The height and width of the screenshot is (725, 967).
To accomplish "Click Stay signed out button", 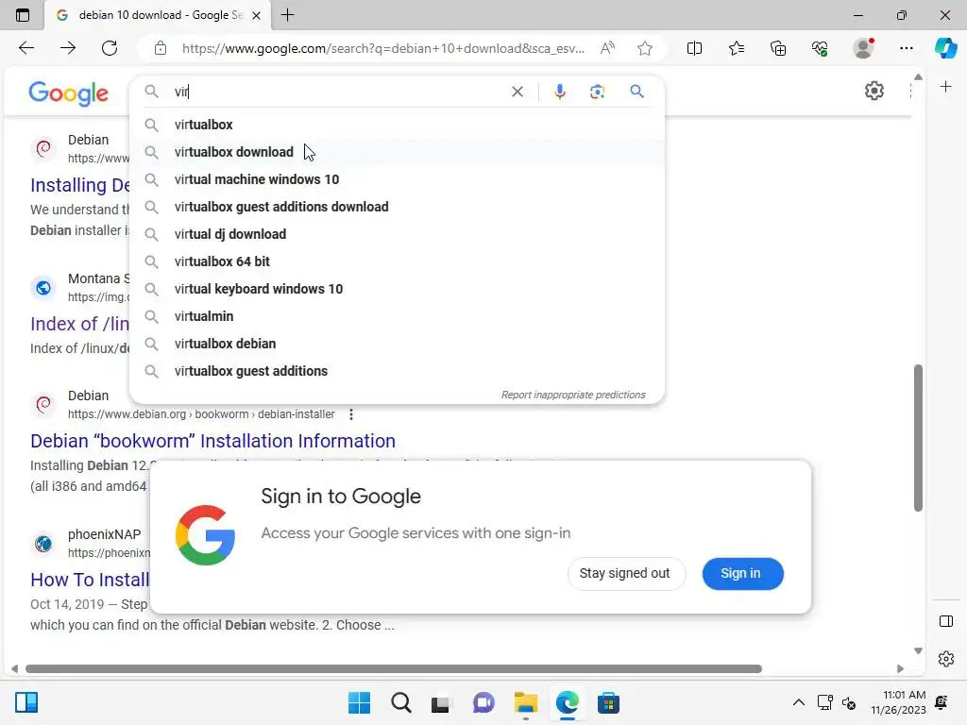I will (625, 573).
